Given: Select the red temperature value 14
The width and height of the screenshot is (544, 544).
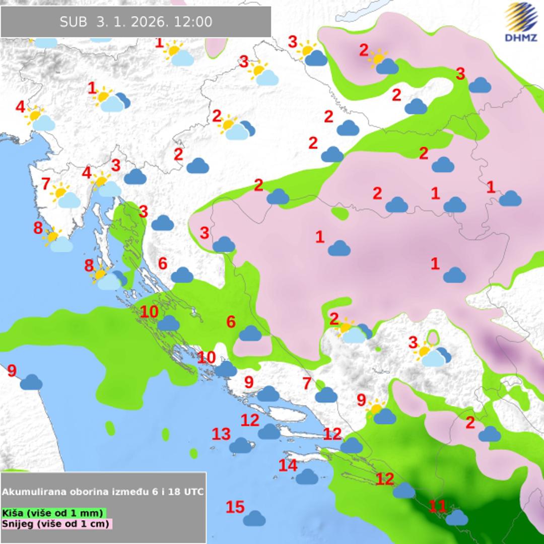Looking at the screenshot, I should pyautogui.click(x=288, y=465).
